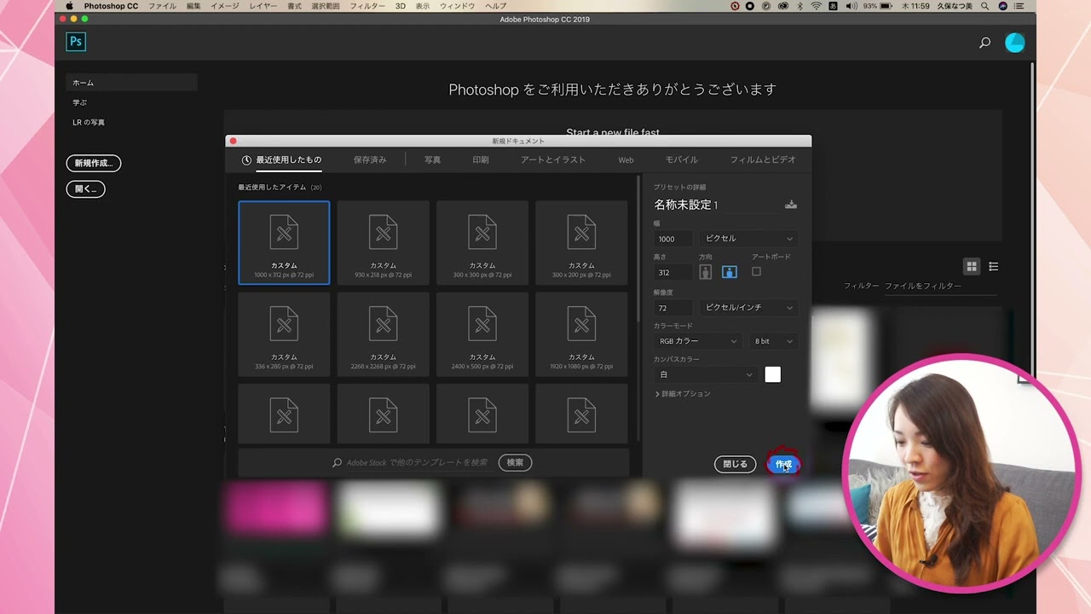Open フィルムとビデオ tab
The width and height of the screenshot is (1091, 614).
point(763,160)
